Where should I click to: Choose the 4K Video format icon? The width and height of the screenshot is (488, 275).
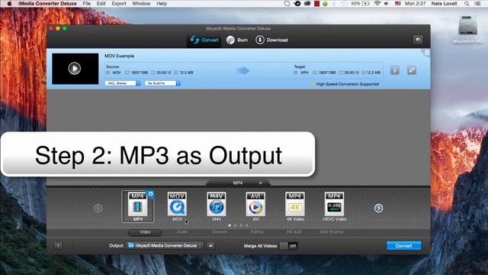295,204
